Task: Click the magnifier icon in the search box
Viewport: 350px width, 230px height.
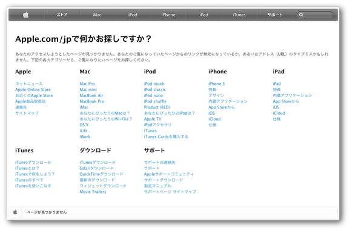Action: pyautogui.click(x=301, y=15)
